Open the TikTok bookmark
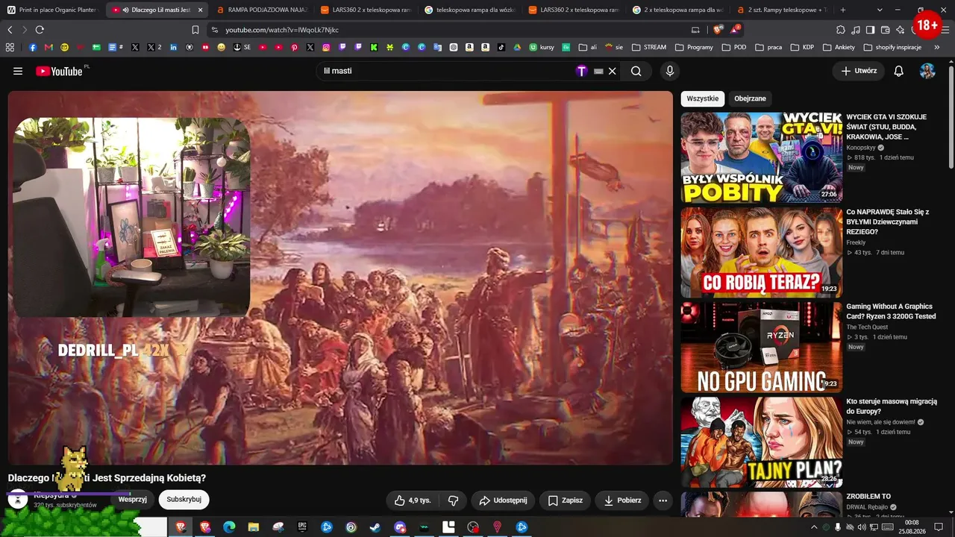This screenshot has width=955, height=537. [501, 47]
